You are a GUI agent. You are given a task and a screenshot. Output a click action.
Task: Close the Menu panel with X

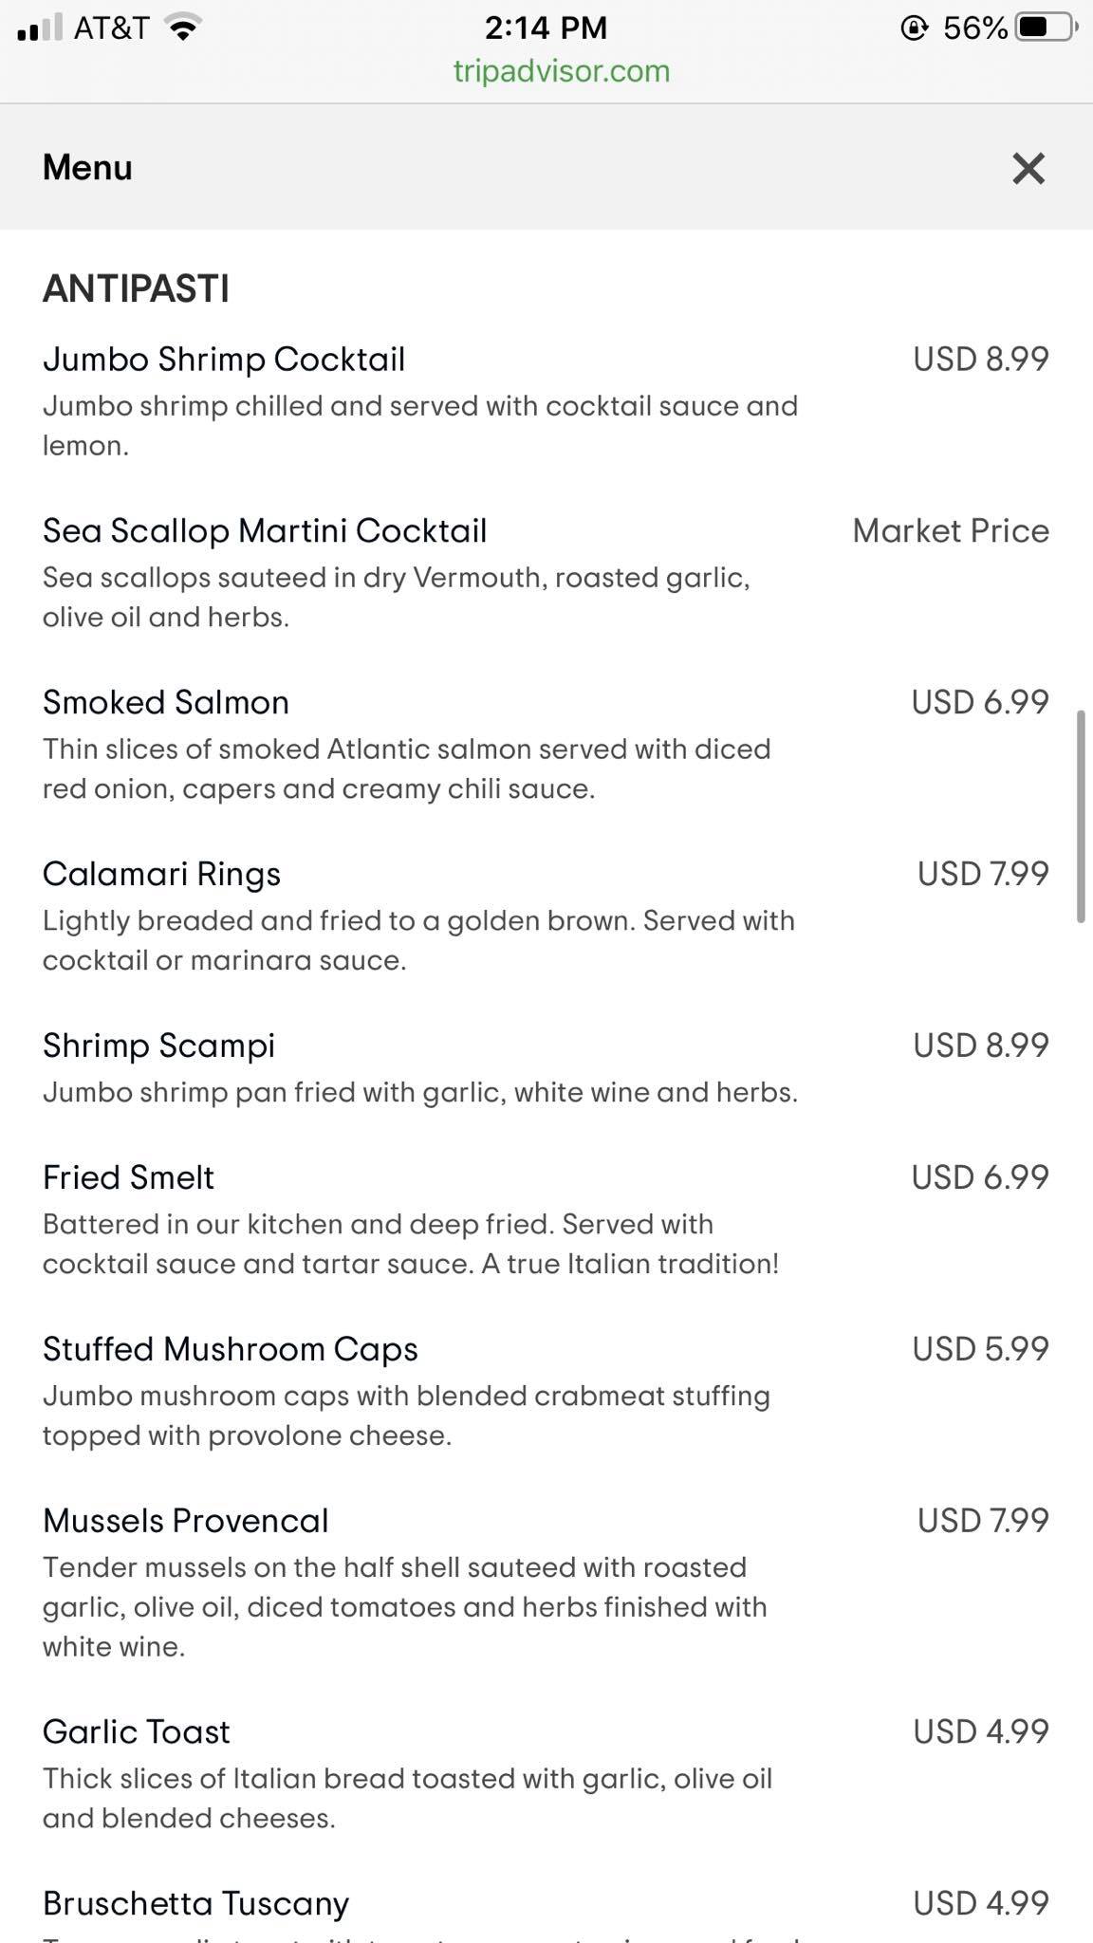click(x=1028, y=168)
